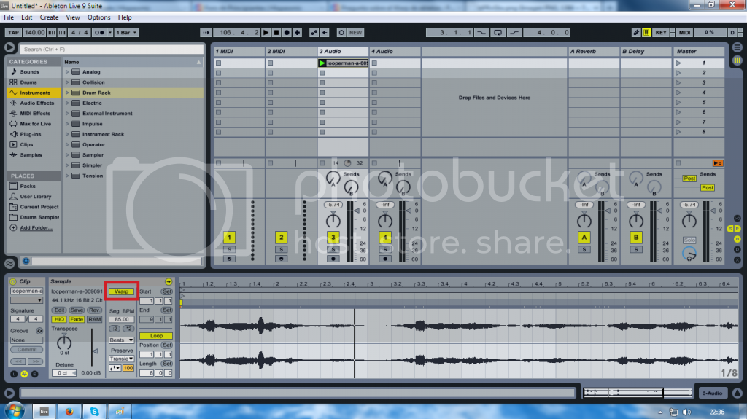This screenshot has height=419, width=747.
Task: Expand the Operator folder
Action: coord(67,145)
